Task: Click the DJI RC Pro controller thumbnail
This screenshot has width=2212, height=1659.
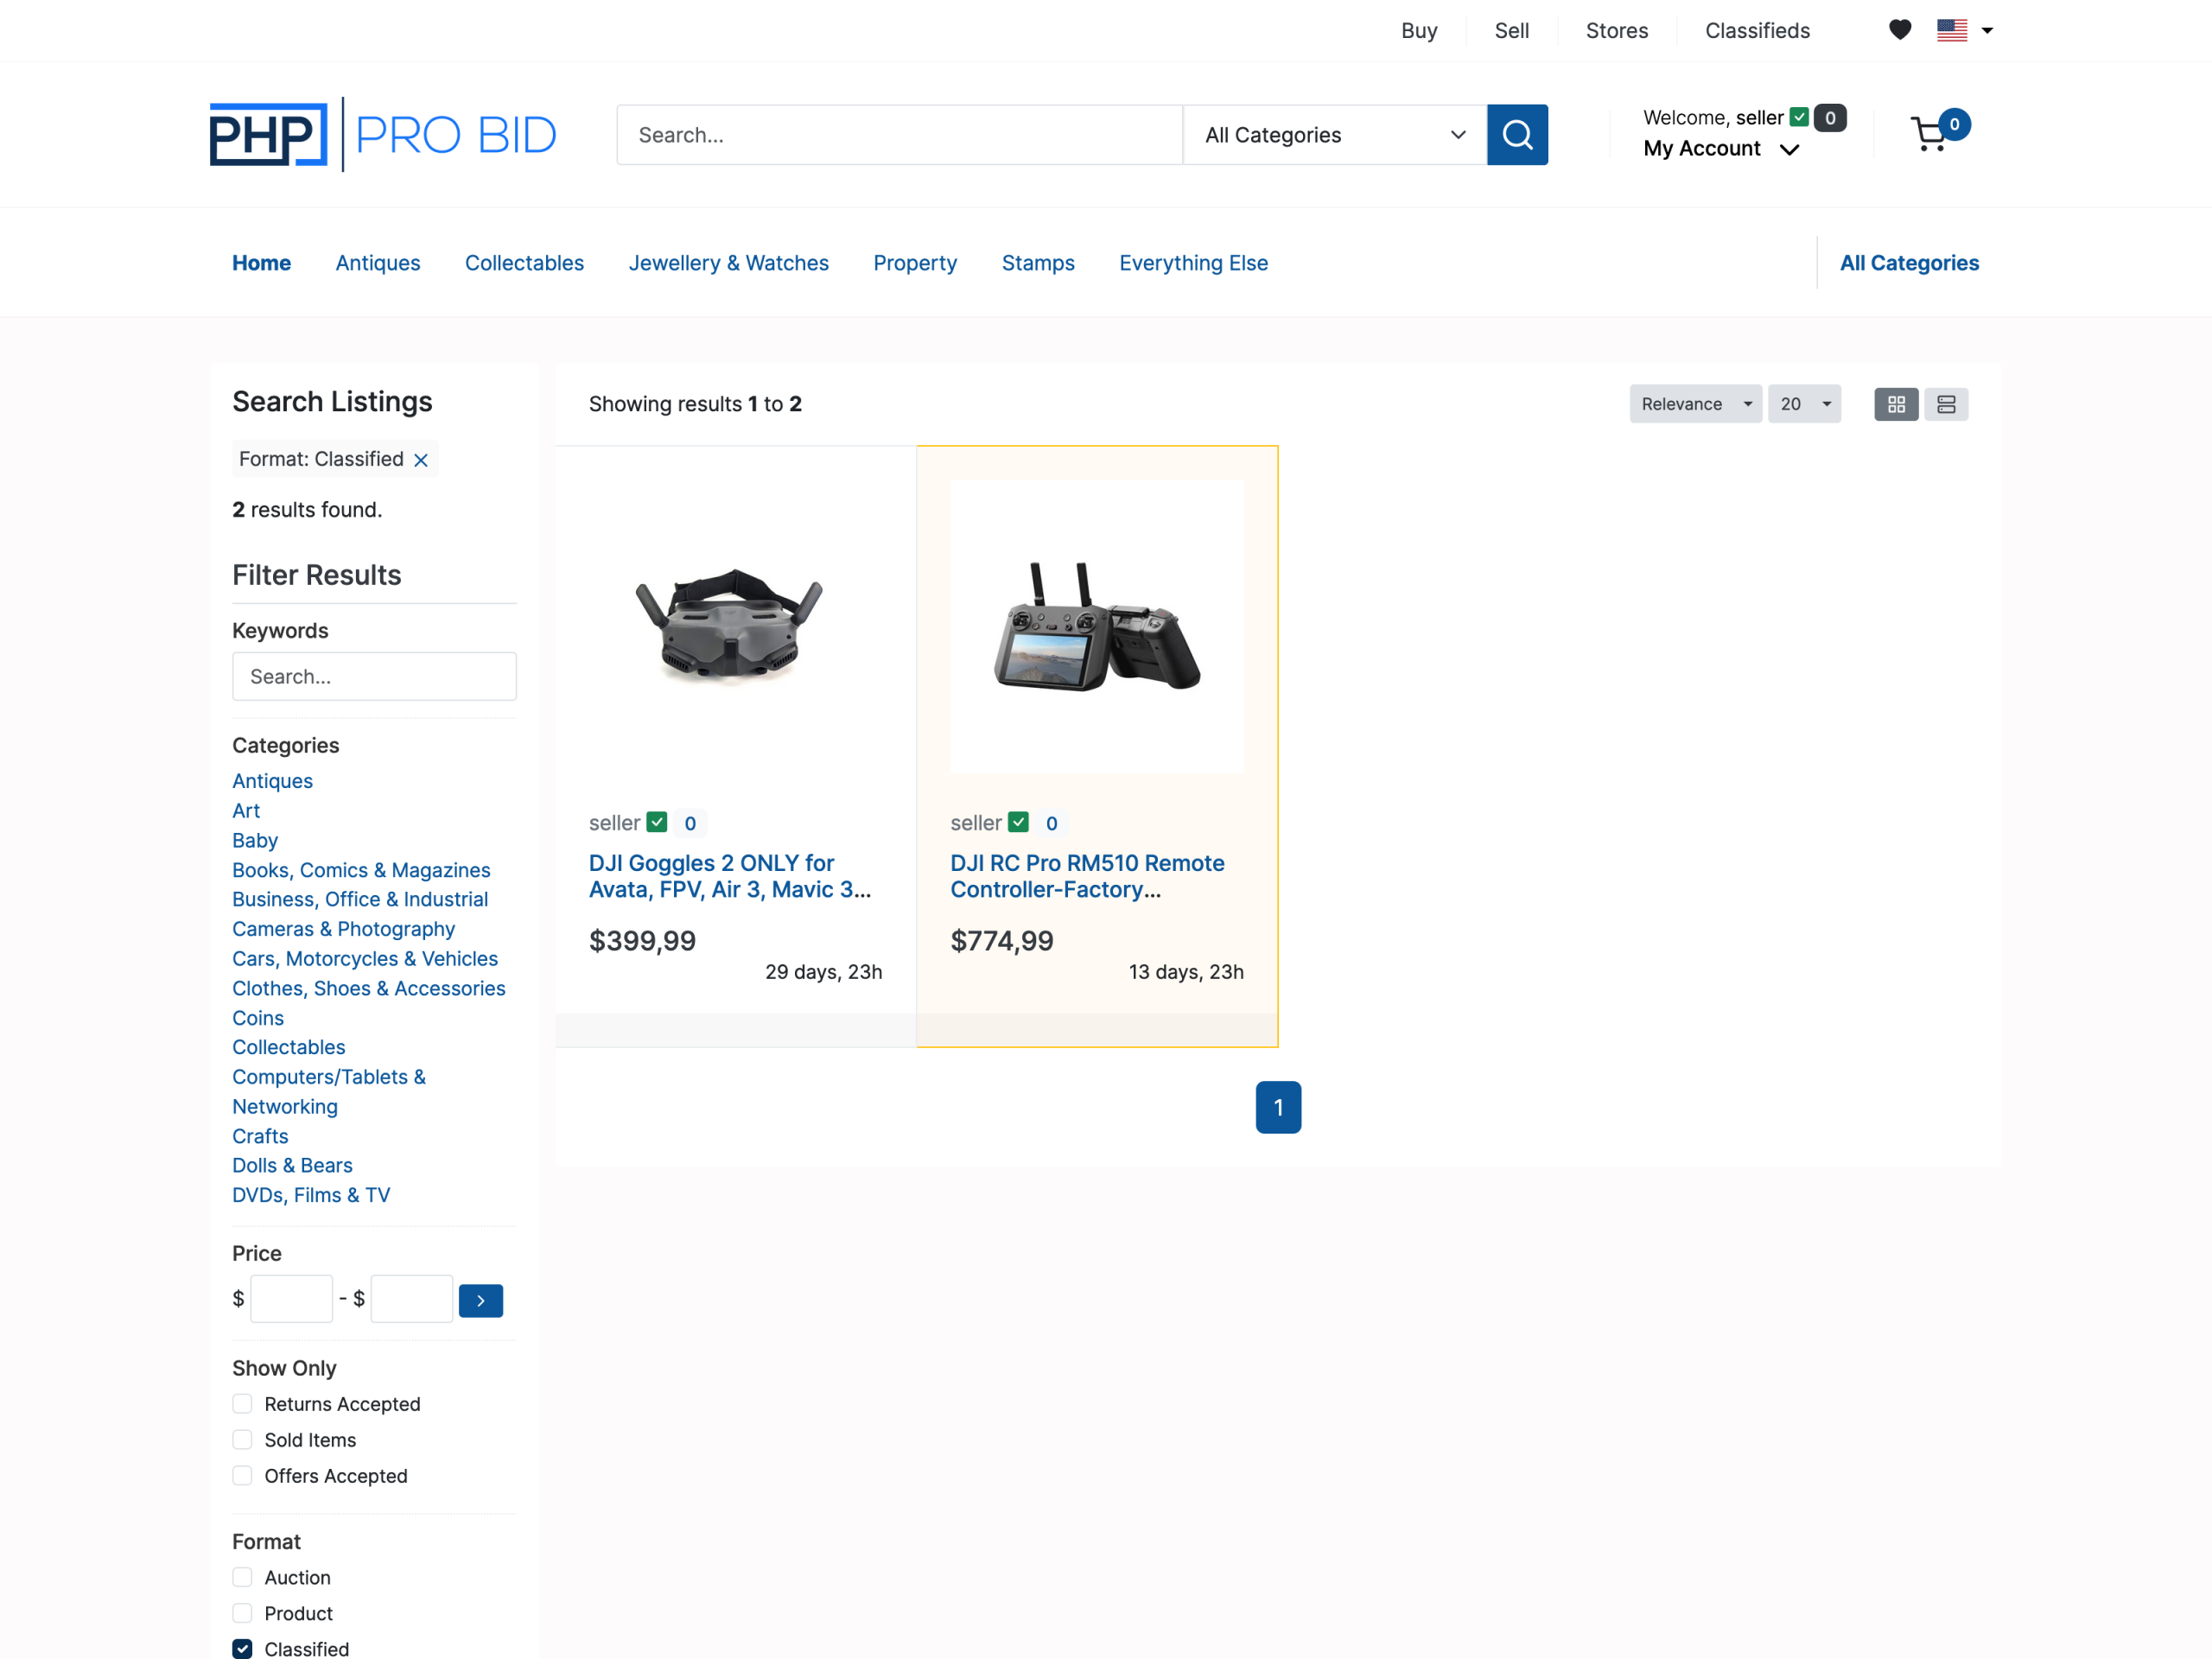Action: coord(1096,627)
